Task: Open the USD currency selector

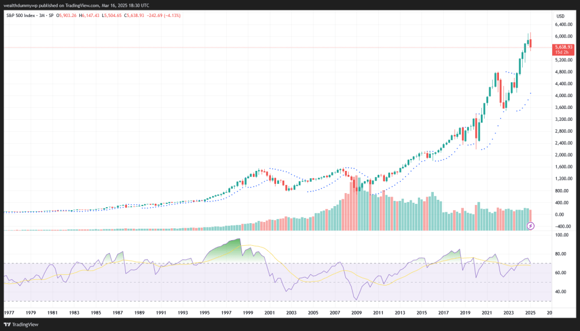Action: click(560, 16)
